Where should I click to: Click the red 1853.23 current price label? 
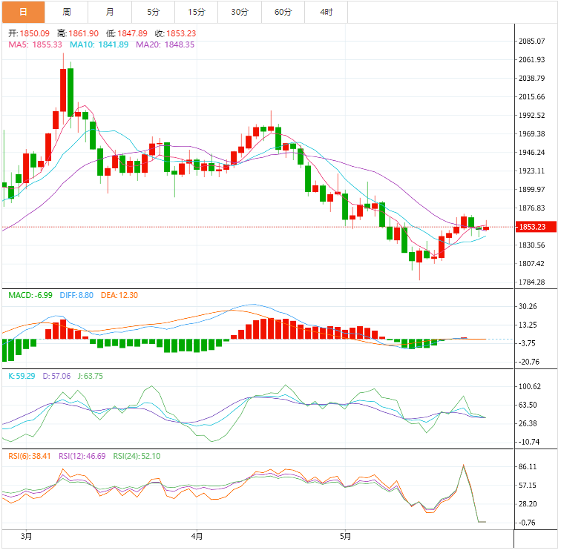[536, 227]
